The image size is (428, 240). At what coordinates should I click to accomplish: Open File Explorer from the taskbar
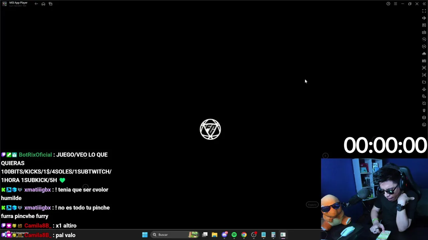[x=215, y=235]
